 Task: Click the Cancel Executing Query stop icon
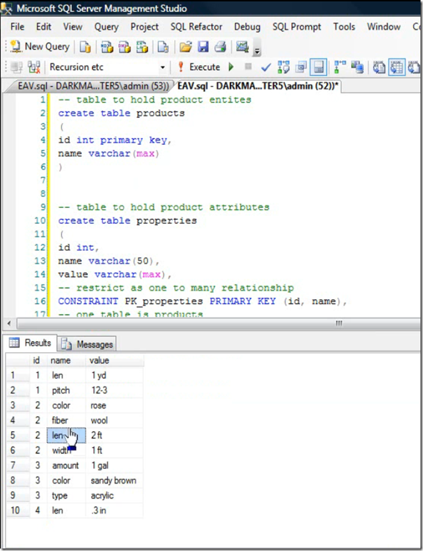click(x=248, y=66)
